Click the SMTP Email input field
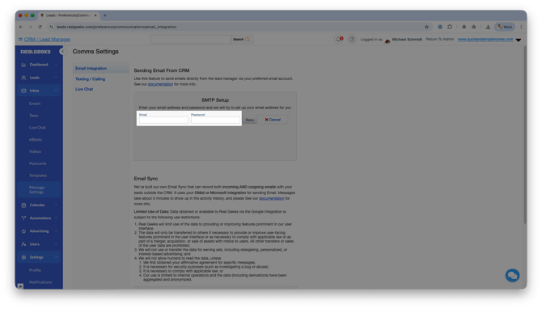The width and height of the screenshot is (542, 309). pos(164,121)
